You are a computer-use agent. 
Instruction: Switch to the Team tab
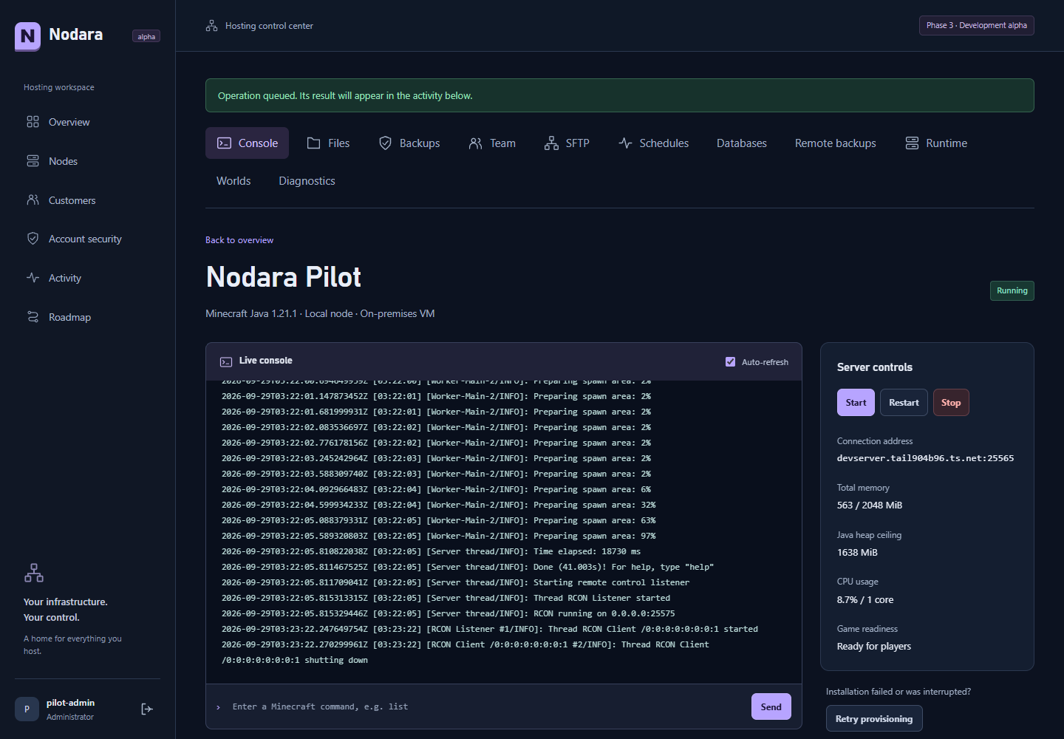coord(492,143)
